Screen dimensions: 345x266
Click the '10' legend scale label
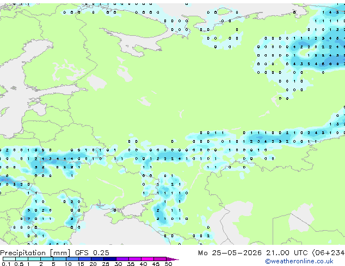point(68,264)
